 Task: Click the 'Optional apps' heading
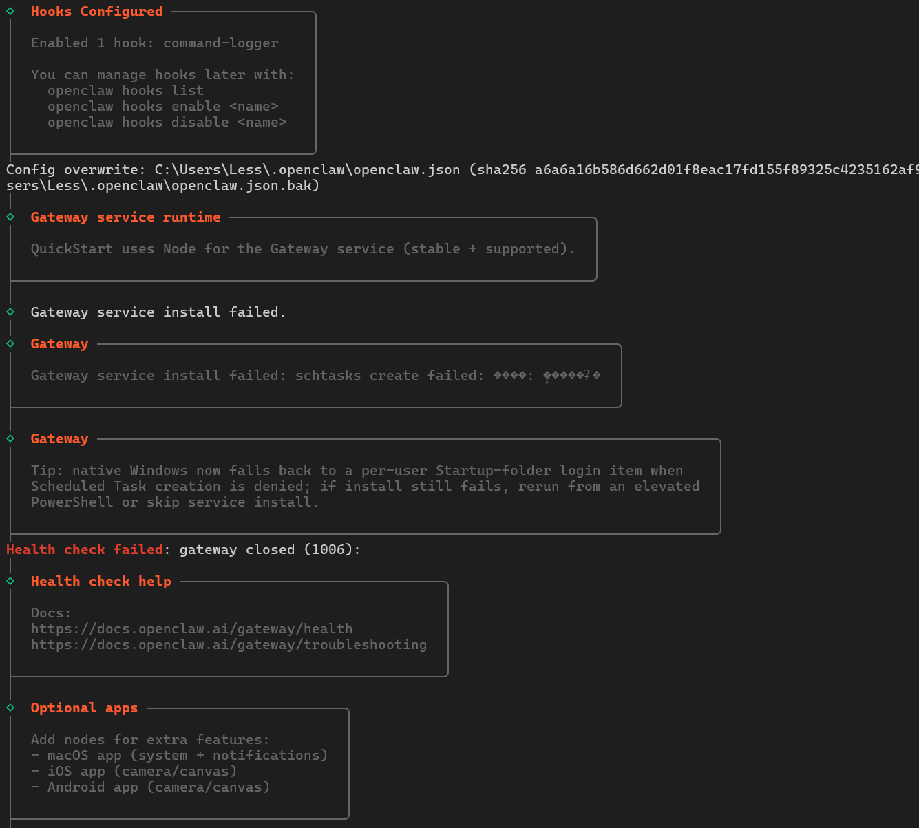click(85, 708)
